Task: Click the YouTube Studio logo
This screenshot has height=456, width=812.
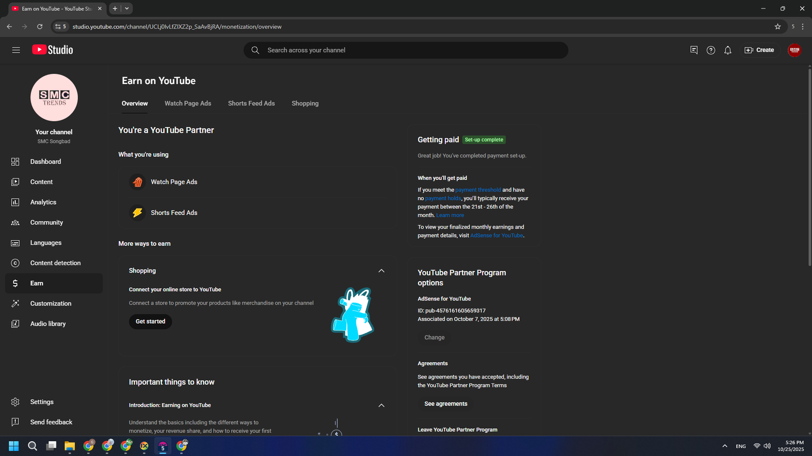Action: (x=53, y=50)
